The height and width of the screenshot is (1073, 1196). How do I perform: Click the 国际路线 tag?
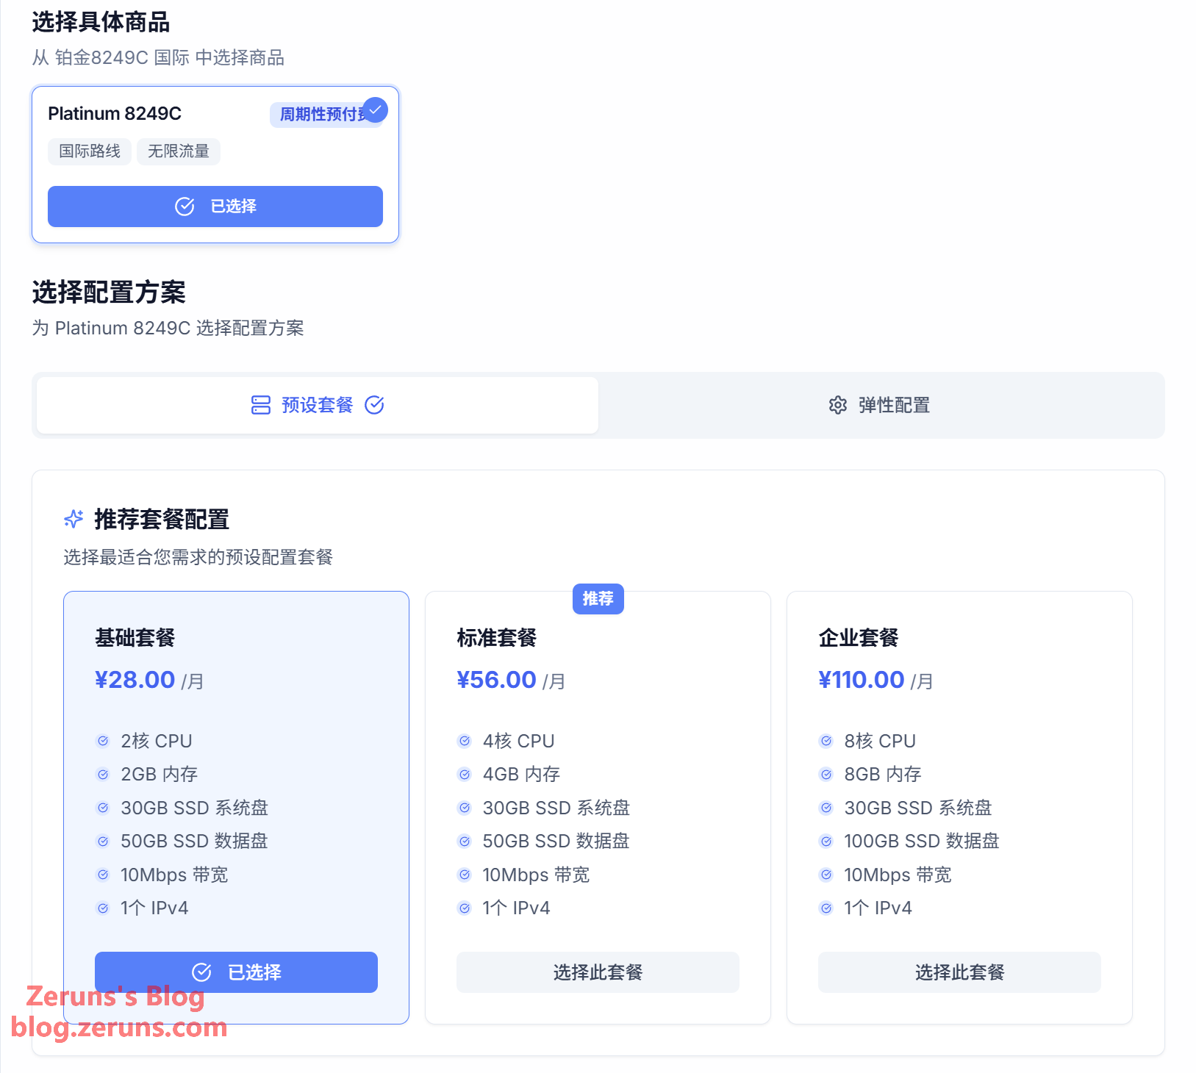click(x=90, y=151)
